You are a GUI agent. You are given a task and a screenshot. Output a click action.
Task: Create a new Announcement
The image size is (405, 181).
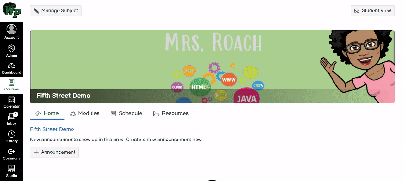[54, 152]
